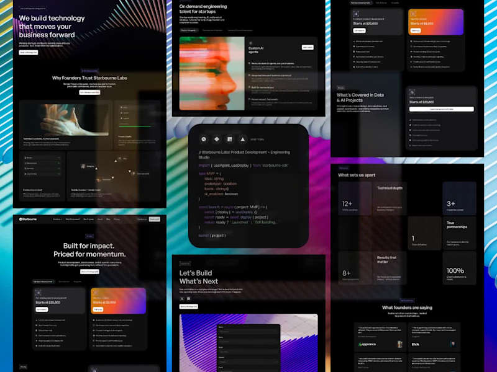This screenshot has height=372, width=497.
Task: Click the first field of the Let's Build contact form
Action: click(248, 332)
